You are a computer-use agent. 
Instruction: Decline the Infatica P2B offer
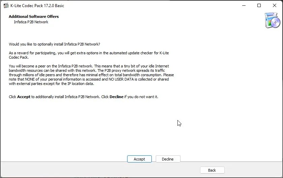(x=168, y=159)
